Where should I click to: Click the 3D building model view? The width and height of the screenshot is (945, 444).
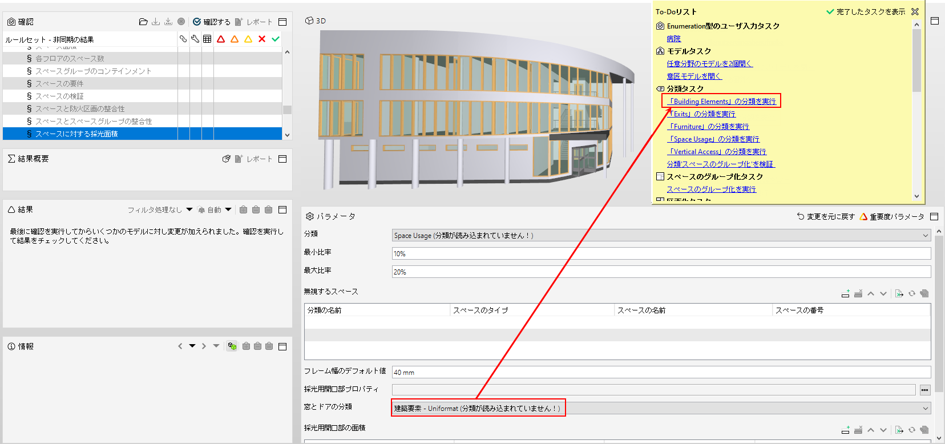[x=476, y=108]
